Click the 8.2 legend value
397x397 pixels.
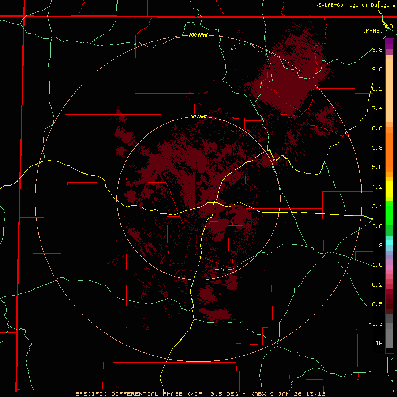[377, 89]
